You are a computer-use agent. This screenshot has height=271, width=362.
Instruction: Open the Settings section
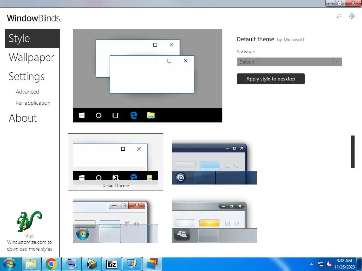(x=27, y=77)
